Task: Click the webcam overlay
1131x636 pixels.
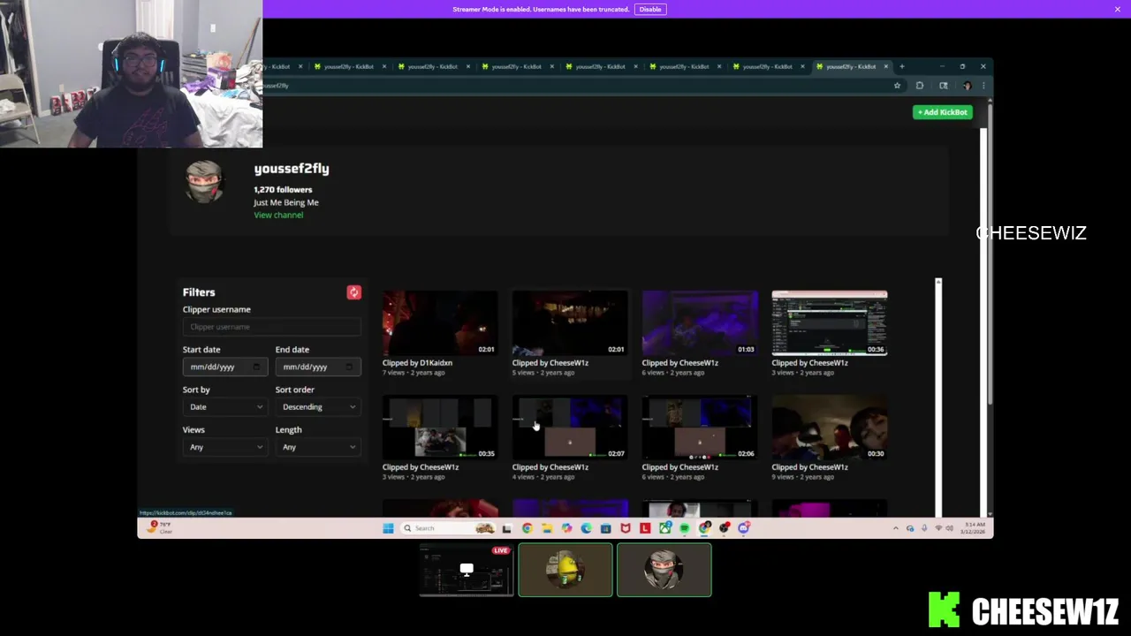Action: point(131,73)
